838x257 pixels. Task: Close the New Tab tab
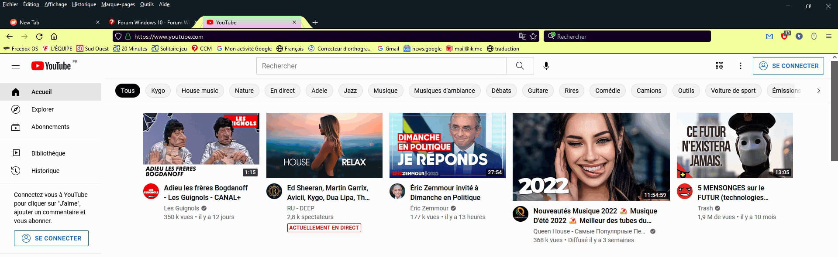pyautogui.click(x=98, y=22)
